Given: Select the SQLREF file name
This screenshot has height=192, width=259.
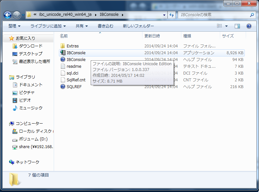Looking at the screenshot, I should [x=74, y=86].
